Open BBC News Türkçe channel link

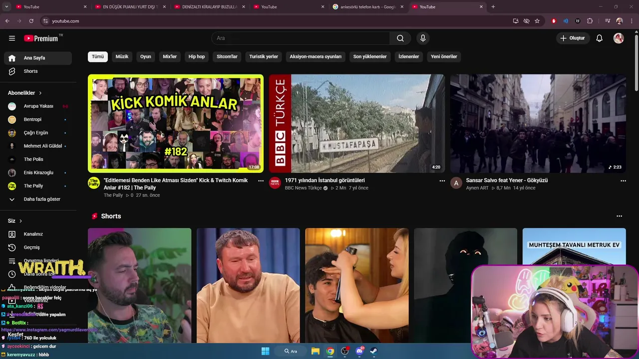pyautogui.click(x=303, y=188)
